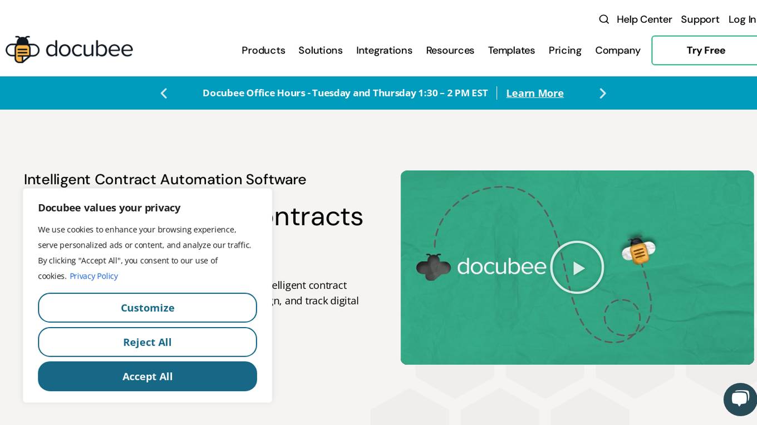757x425 pixels.
Task: Click the Docubee values your privacy heading
Action: click(109, 207)
